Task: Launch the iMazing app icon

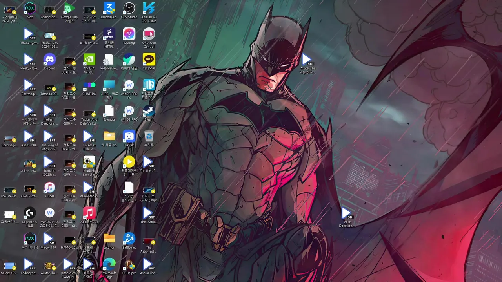Action: click(x=129, y=36)
